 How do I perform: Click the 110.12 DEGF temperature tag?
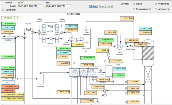(71, 30)
